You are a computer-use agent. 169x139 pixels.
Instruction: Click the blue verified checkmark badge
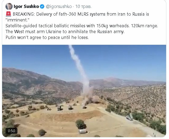[x=42, y=7]
